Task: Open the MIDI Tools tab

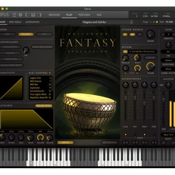Action: (x=15, y=22)
